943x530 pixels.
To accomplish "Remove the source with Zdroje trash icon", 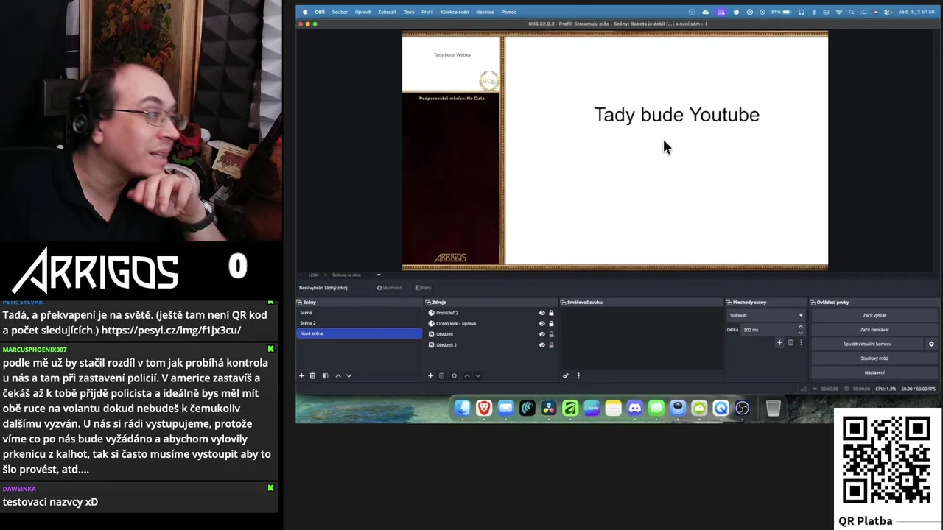I will (x=441, y=376).
